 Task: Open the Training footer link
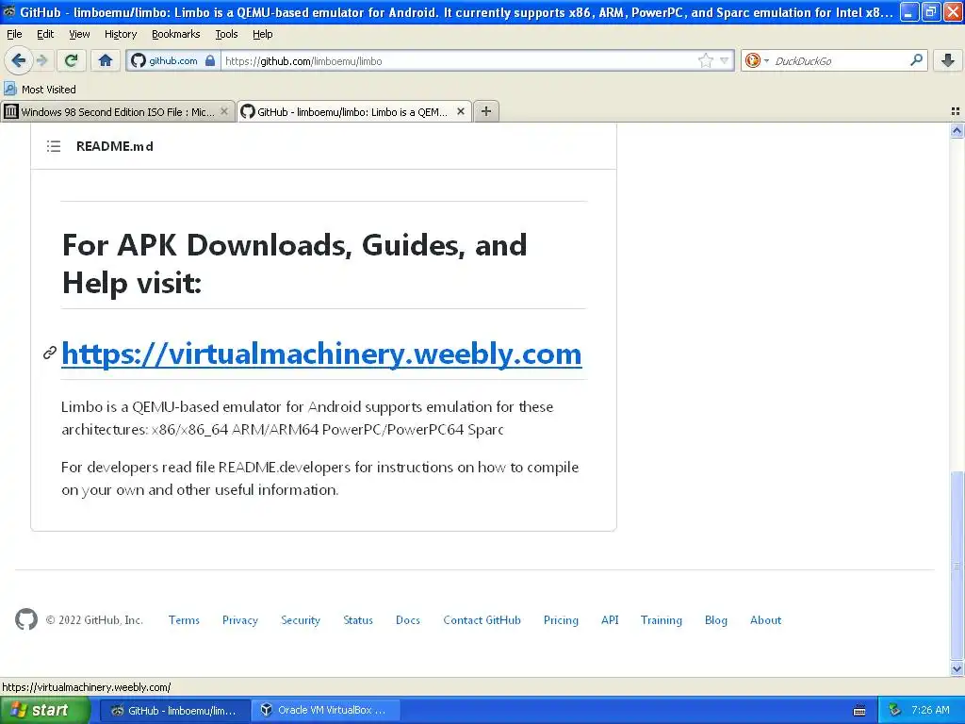pyautogui.click(x=661, y=620)
